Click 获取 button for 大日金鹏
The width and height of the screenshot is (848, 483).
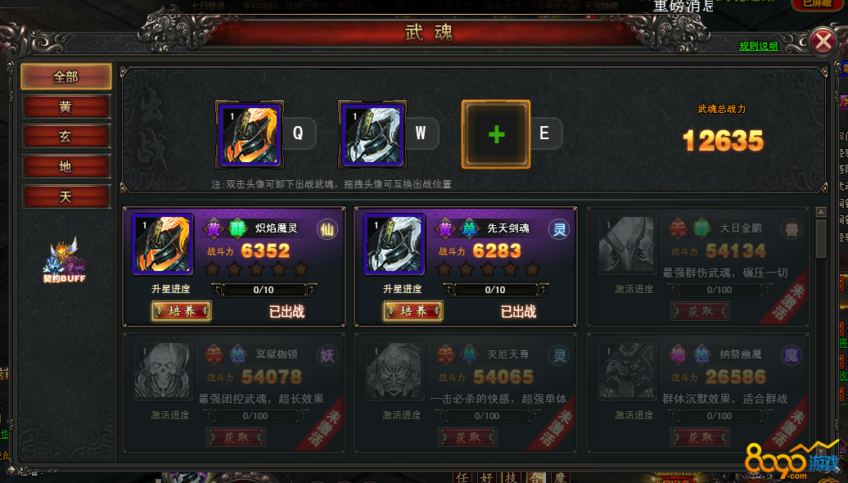tap(701, 311)
